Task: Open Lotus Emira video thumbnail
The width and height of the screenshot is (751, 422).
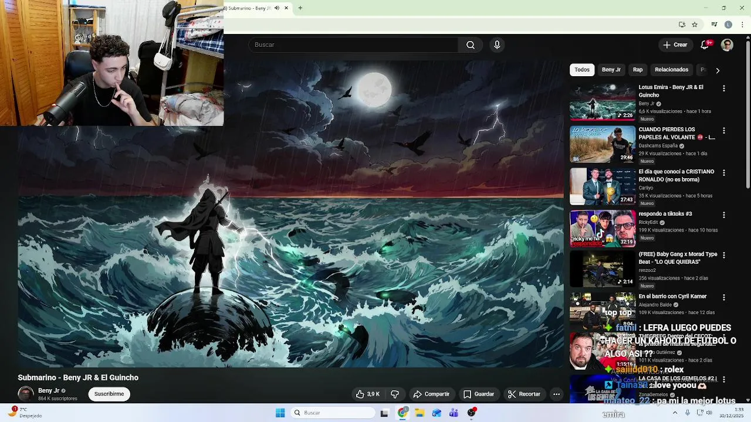Action: tap(603, 102)
